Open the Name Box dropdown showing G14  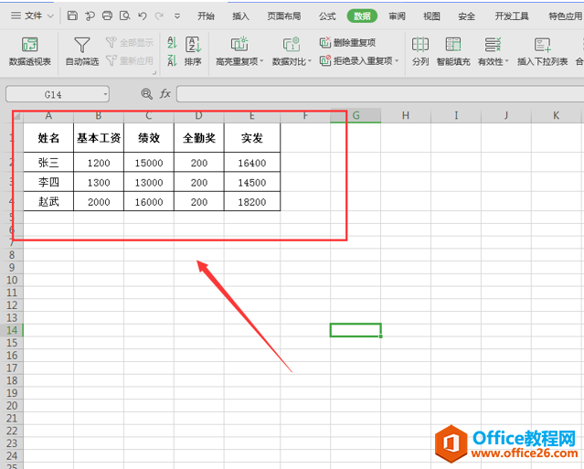(x=105, y=94)
